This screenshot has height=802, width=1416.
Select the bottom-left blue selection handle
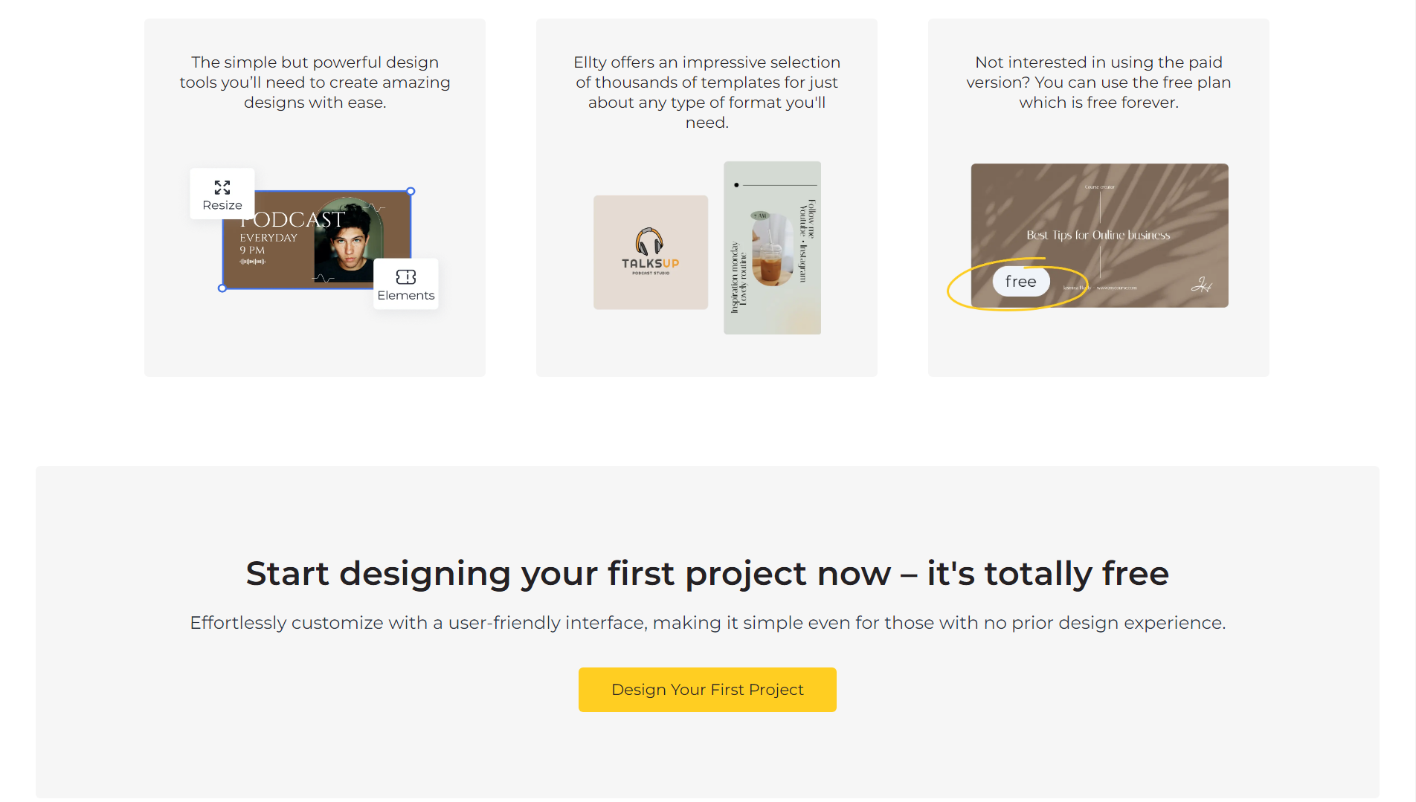[x=222, y=288]
